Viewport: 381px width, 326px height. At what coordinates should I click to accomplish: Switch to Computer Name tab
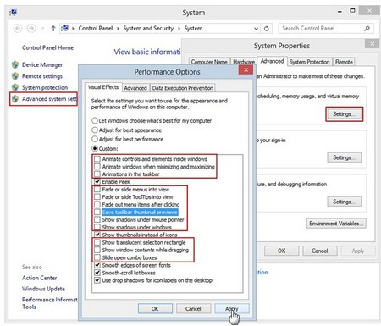pyautogui.click(x=209, y=62)
